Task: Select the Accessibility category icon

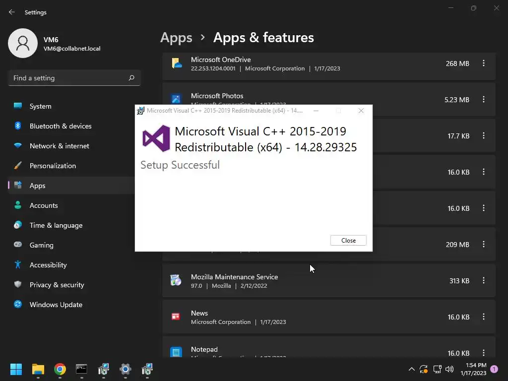Action: (18, 265)
